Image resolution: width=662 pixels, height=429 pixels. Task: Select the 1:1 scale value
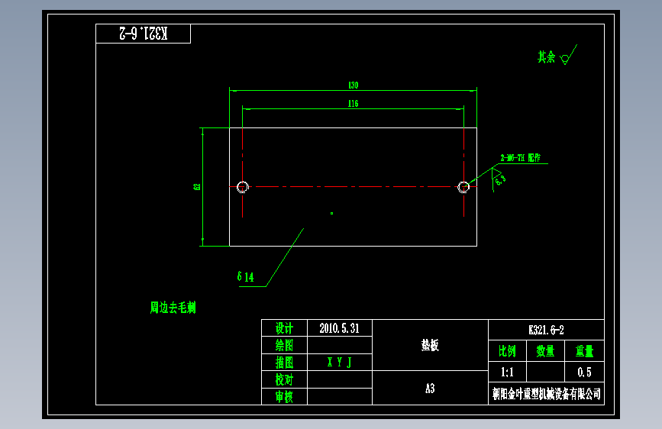(507, 372)
